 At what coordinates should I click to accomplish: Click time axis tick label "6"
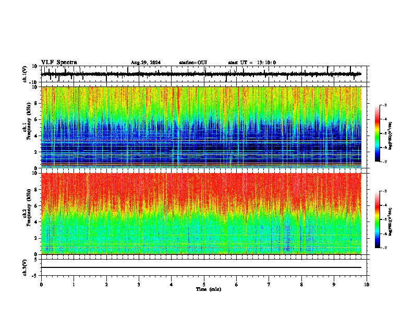(237, 285)
